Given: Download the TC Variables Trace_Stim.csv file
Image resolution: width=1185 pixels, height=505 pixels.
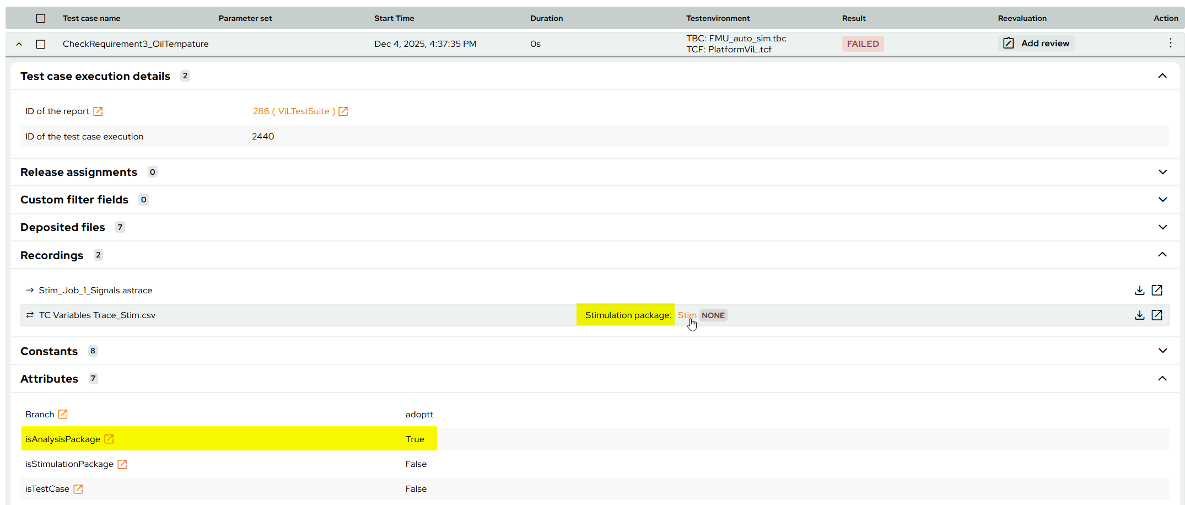Looking at the screenshot, I should (x=1139, y=315).
